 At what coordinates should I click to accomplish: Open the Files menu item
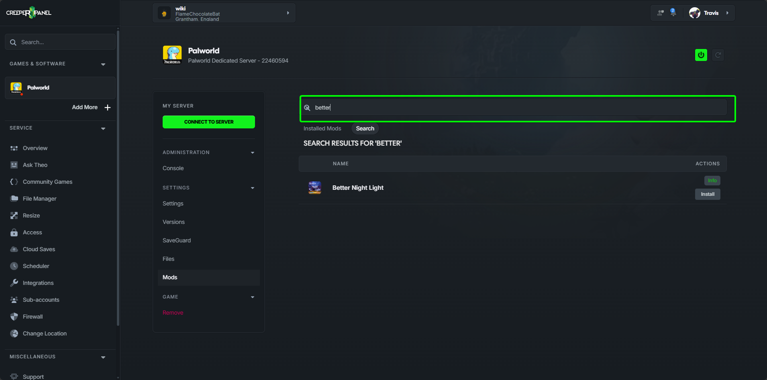tap(168, 259)
